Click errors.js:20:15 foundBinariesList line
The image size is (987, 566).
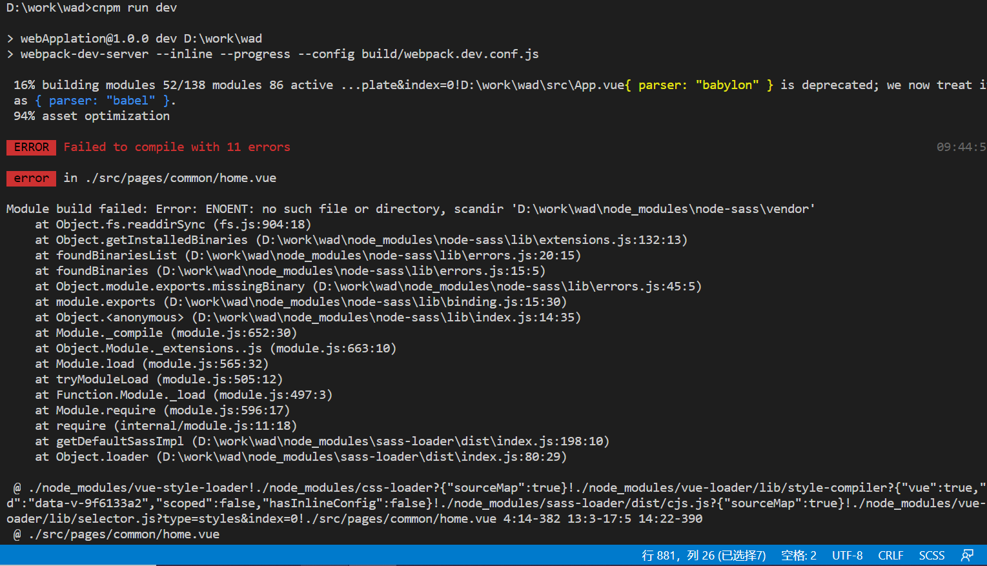(308, 256)
